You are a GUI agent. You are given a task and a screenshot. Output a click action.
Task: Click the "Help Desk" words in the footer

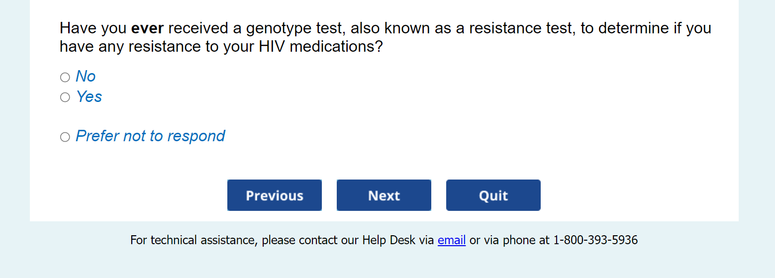coord(388,240)
